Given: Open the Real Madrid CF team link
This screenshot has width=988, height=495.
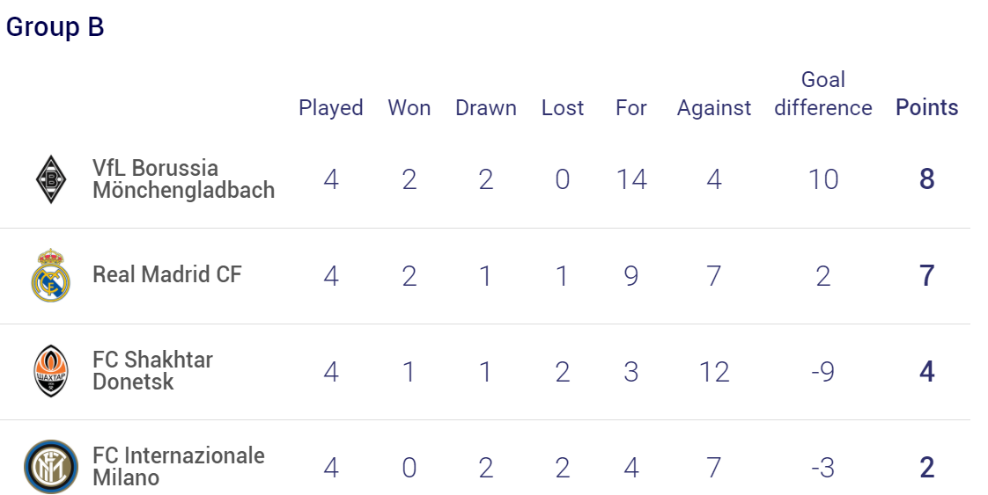Looking at the screenshot, I should pyautogui.click(x=167, y=274).
